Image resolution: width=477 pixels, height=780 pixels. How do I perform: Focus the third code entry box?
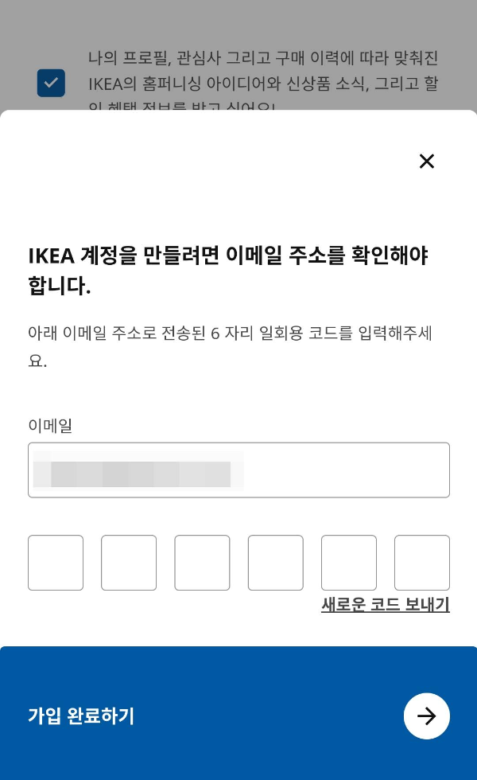202,563
